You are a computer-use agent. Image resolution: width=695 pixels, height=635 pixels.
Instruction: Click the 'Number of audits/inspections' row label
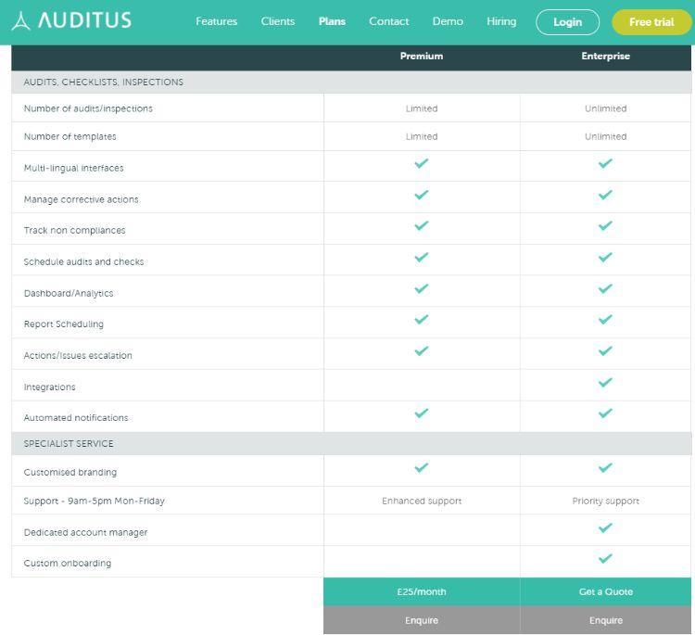(x=88, y=108)
